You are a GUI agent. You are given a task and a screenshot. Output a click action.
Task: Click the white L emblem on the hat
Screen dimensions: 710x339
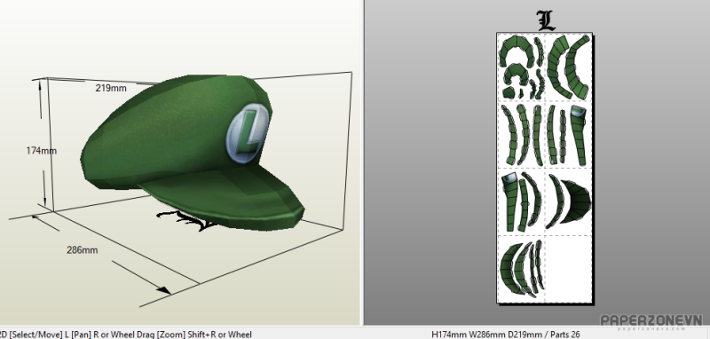point(248,132)
